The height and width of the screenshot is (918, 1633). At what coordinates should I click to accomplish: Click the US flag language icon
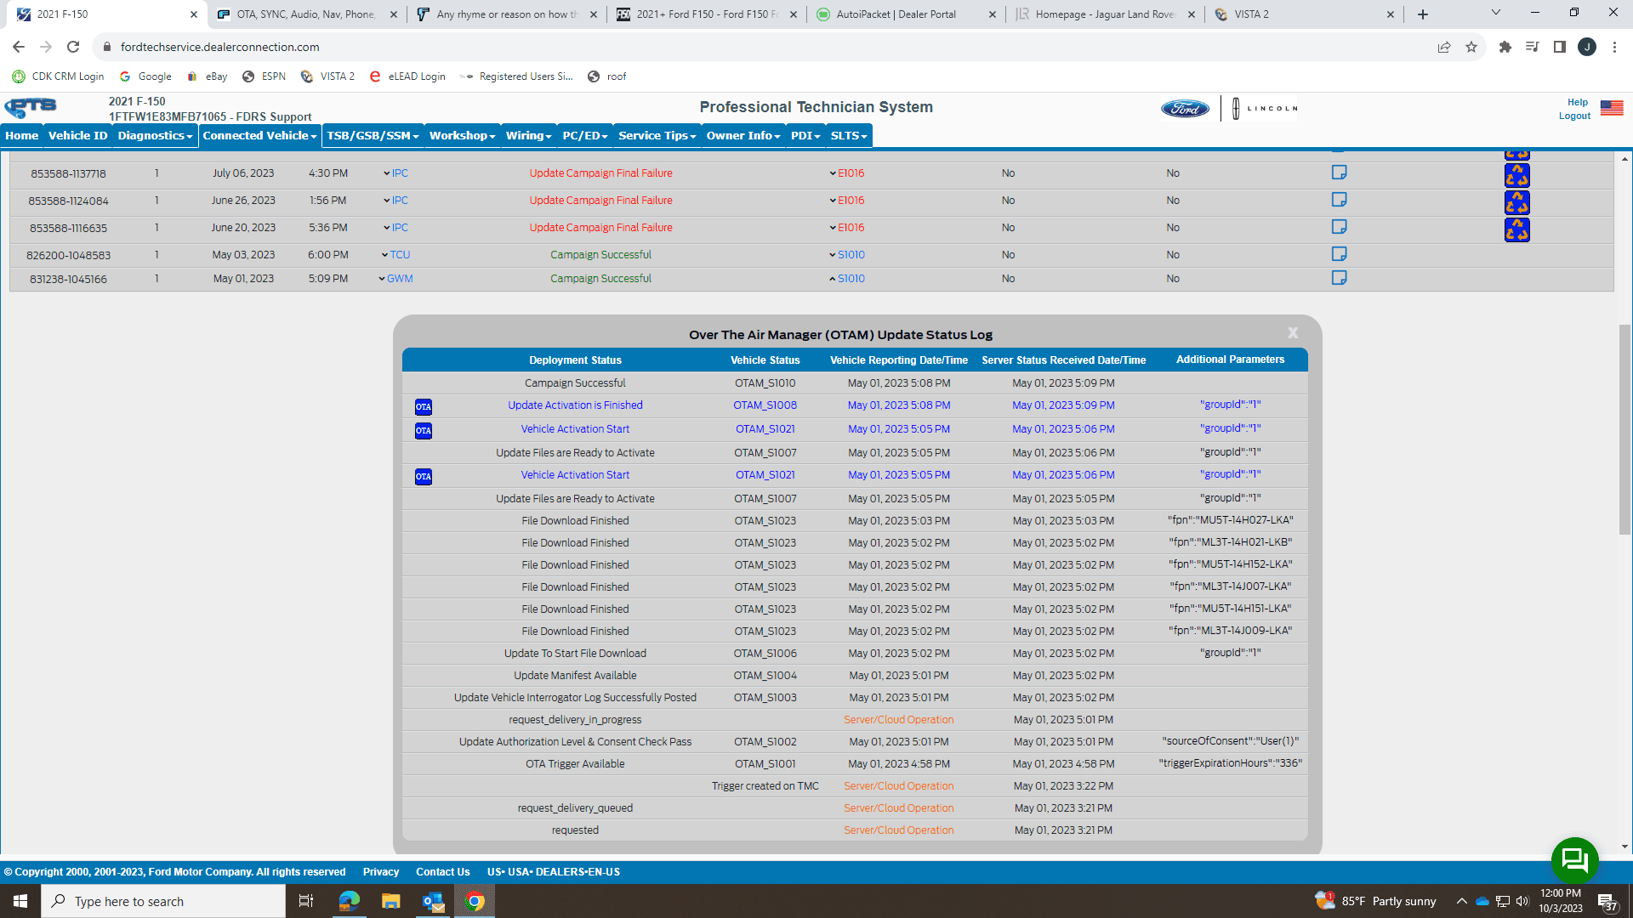pyautogui.click(x=1611, y=108)
